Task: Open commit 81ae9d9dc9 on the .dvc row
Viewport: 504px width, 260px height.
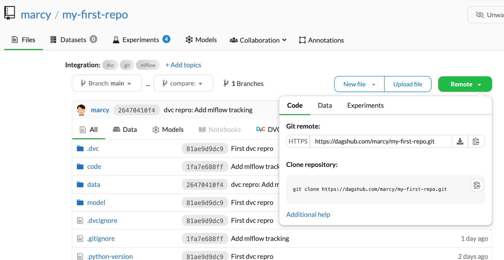Action: [205, 148]
